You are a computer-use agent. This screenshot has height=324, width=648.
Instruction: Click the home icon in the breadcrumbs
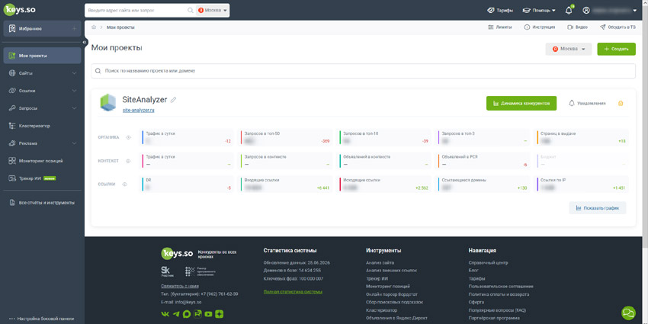(x=94, y=27)
